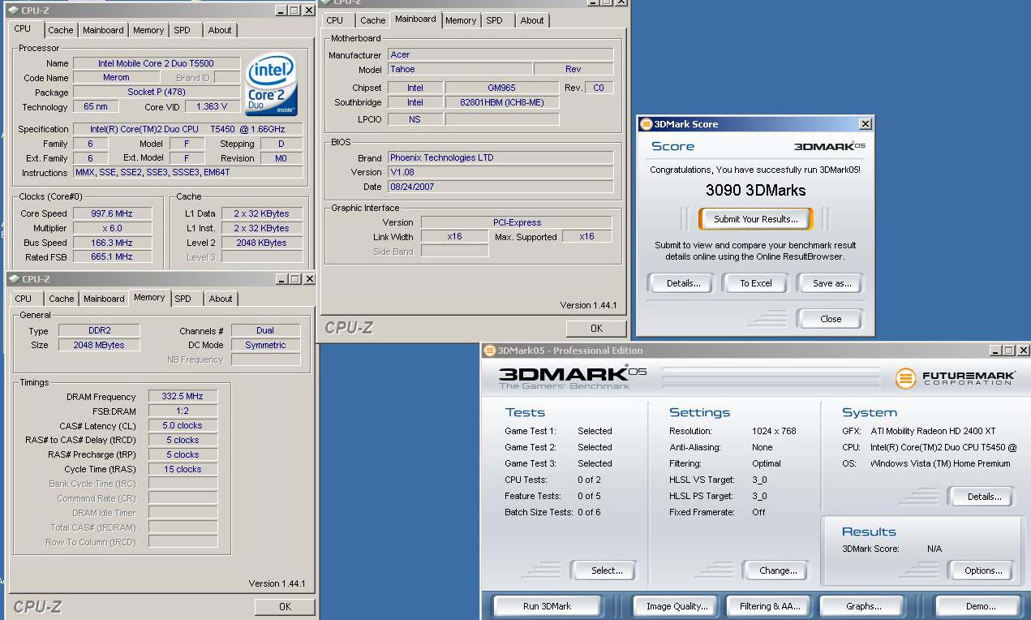Close the 3DMark Score dialog via Close button
1031x620 pixels.
[x=831, y=319]
